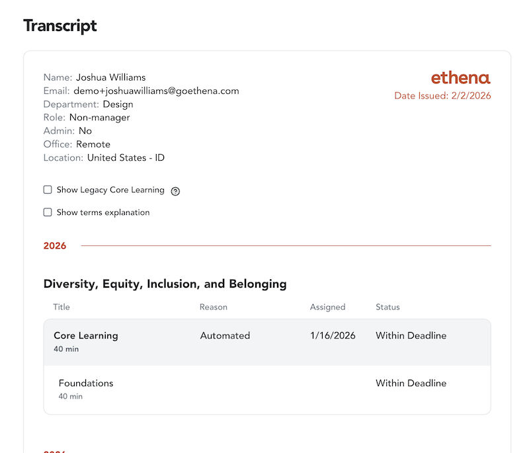Click the Automated reason cell
529x453 pixels.
(225, 336)
